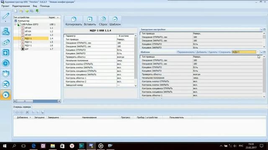This screenshot has height=150, width=268.
Task: Open the Вид menu
Action: click(x=35, y=6)
